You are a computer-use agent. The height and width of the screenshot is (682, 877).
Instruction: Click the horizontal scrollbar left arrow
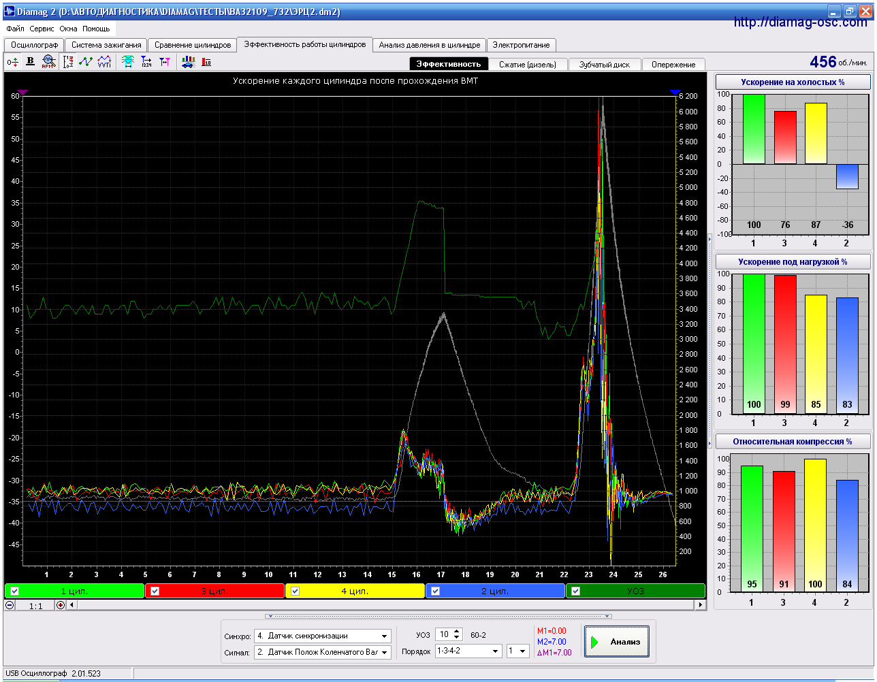tap(73, 605)
